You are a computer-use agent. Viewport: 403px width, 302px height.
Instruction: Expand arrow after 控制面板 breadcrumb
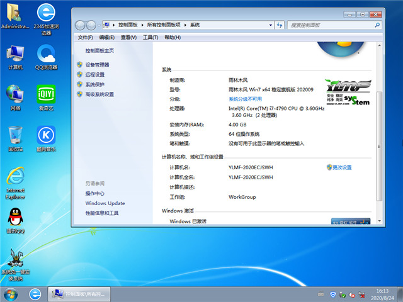tap(142, 25)
